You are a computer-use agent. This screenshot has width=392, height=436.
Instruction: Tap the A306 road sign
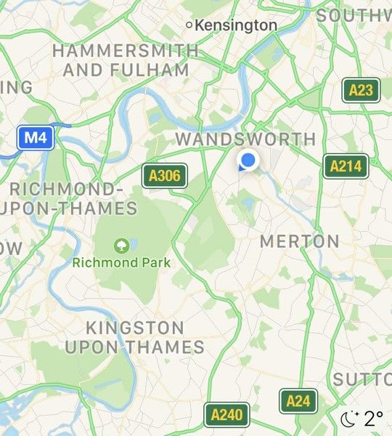[x=165, y=176]
